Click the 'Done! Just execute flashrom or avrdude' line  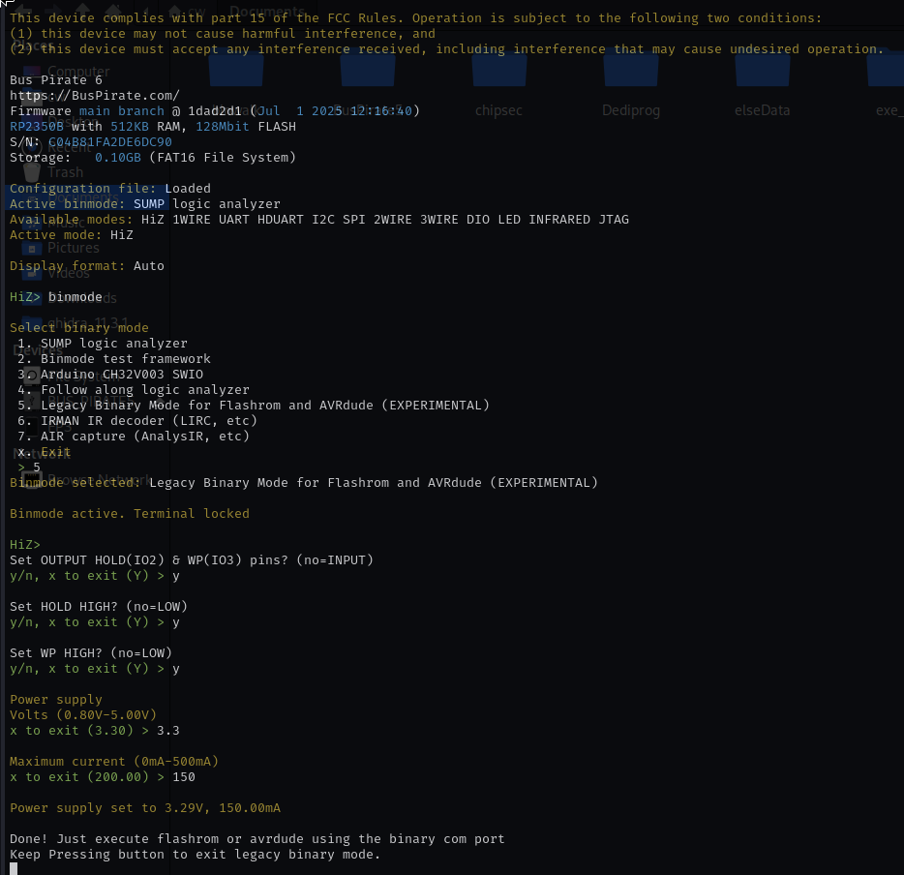coord(257,838)
